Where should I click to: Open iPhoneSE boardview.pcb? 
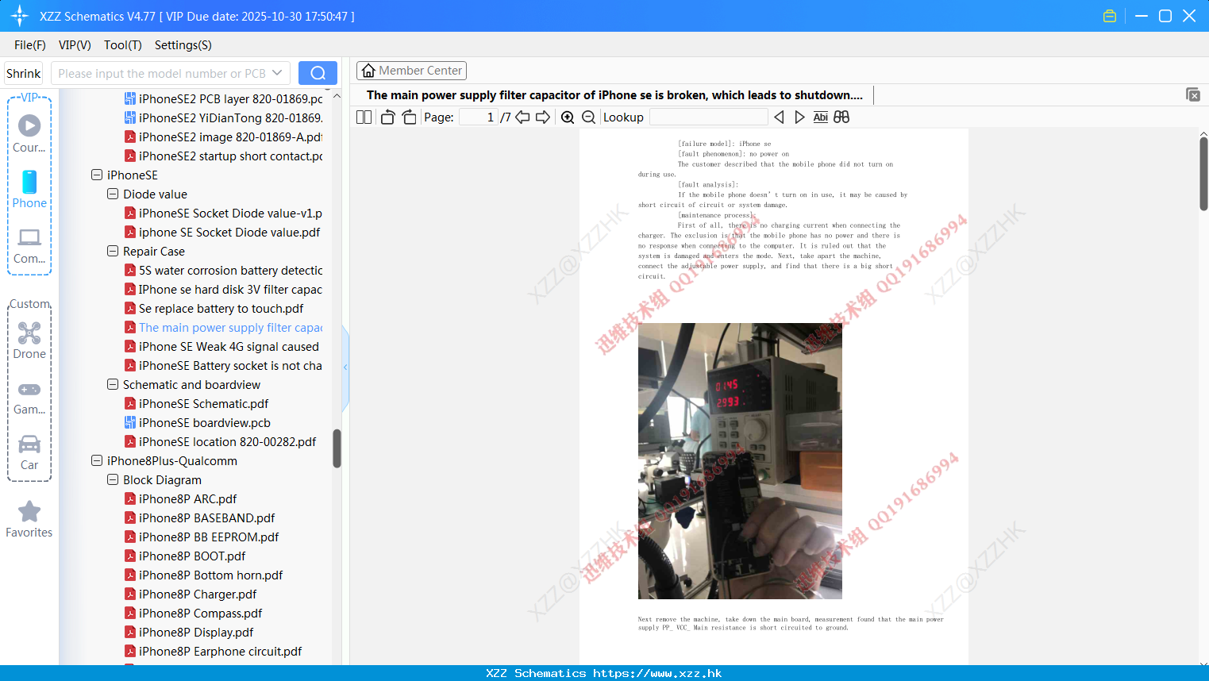(x=198, y=422)
